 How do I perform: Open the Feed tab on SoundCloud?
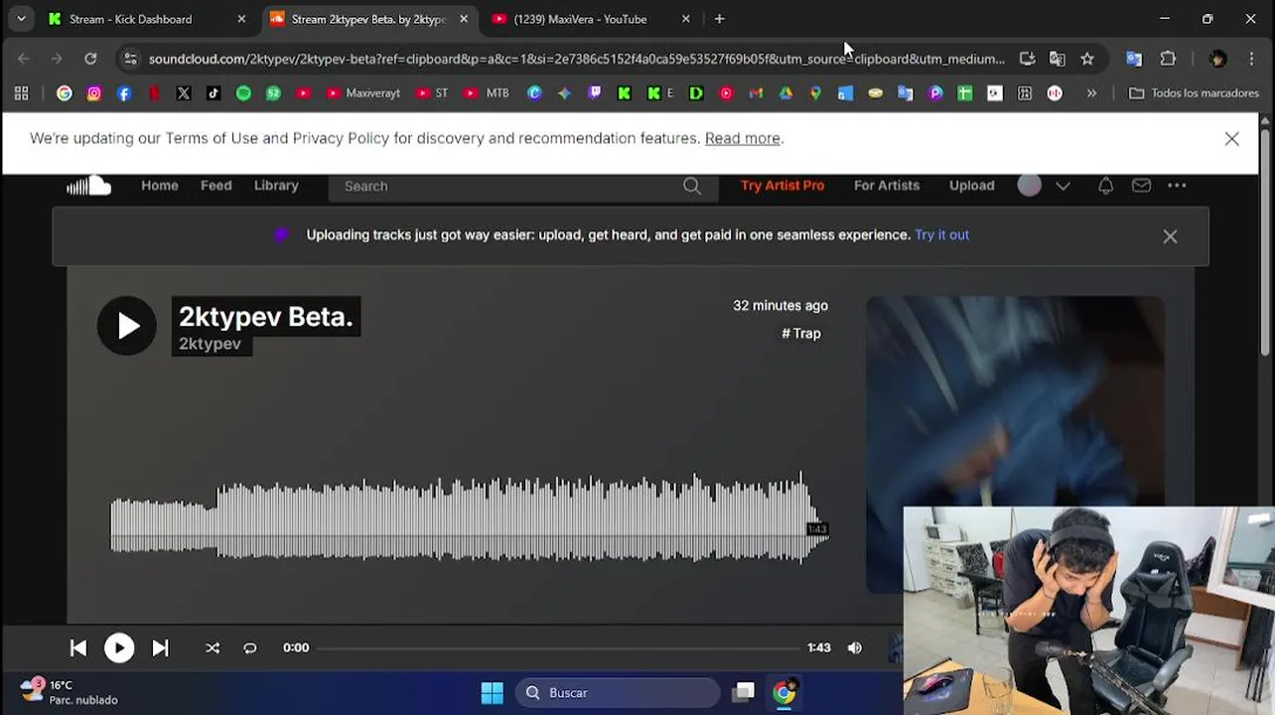(215, 186)
